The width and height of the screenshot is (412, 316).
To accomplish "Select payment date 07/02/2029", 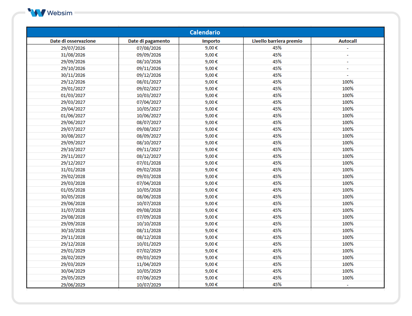I will (149, 251).
